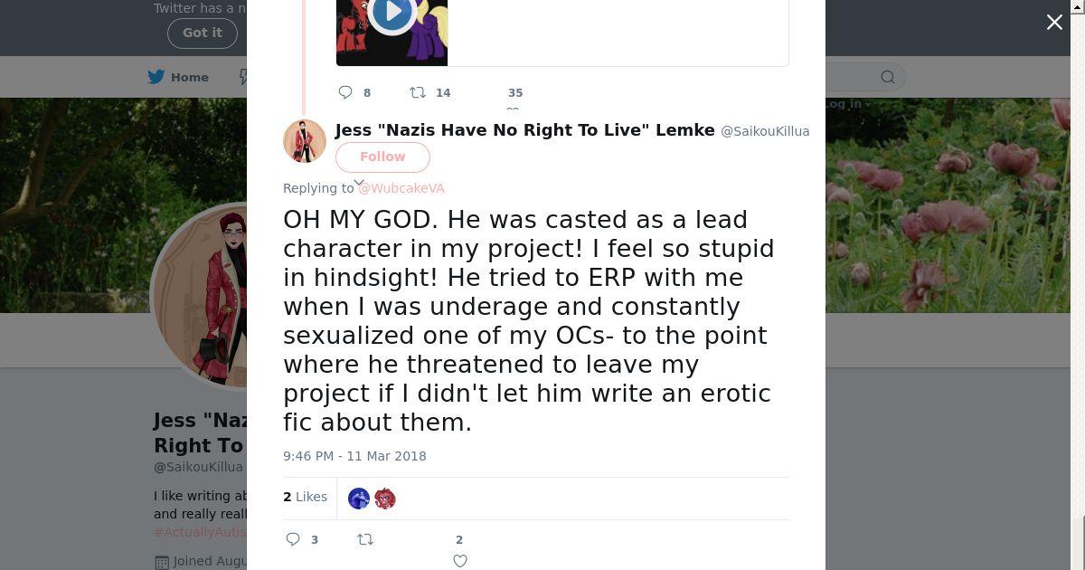This screenshot has width=1085, height=570.
Task: Open the Log in dropdown
Action: [844, 104]
